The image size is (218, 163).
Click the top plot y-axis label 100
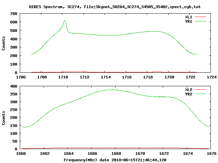[x=14, y=64]
